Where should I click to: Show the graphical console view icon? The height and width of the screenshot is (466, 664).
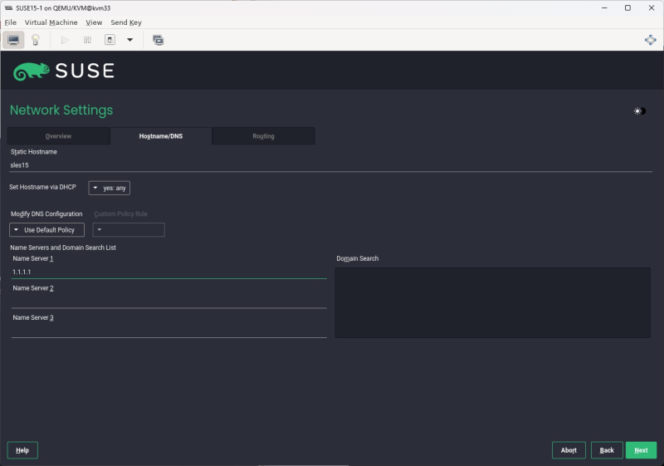pos(13,40)
